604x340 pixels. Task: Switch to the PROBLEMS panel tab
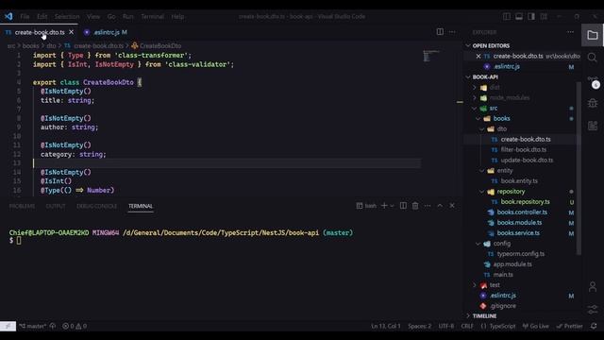coord(22,206)
